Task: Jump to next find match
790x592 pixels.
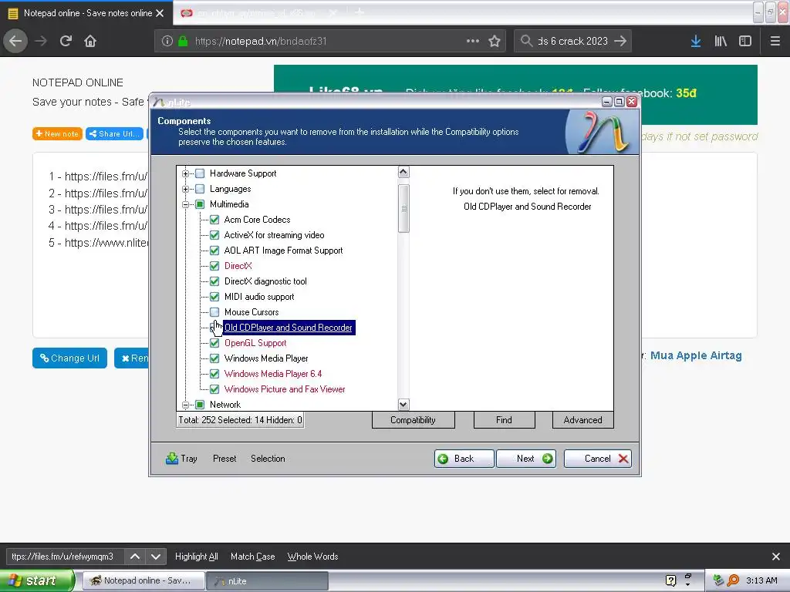Action: tap(156, 557)
